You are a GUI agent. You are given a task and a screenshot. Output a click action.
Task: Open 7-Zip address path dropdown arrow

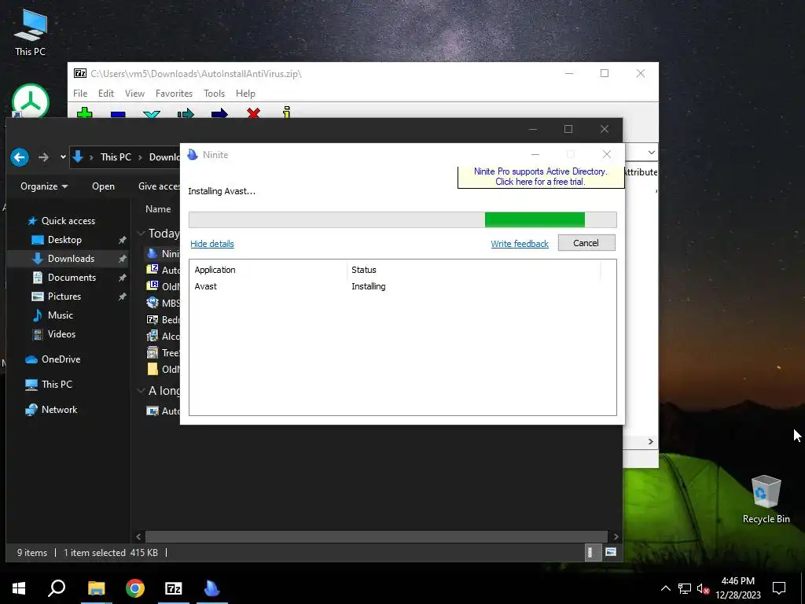(x=651, y=153)
